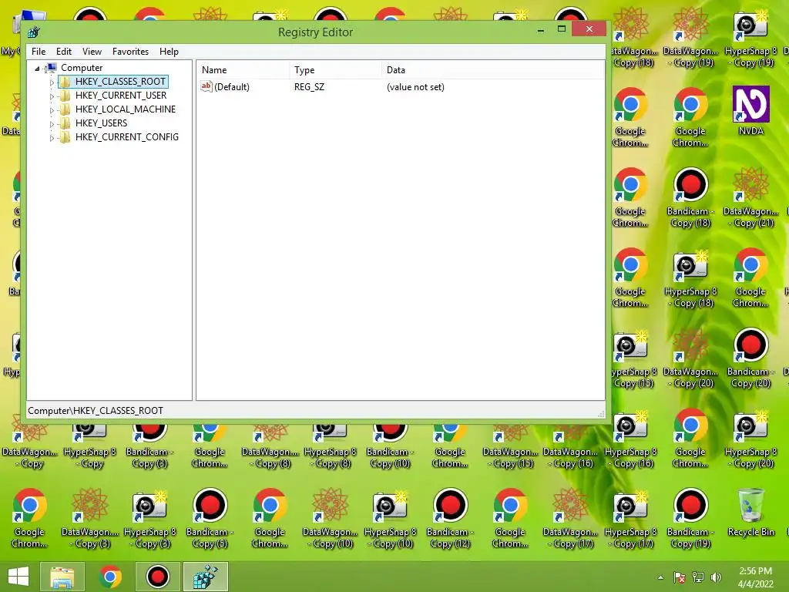Select HyperSnap 8 - Copy (17) desktop icon

tap(630, 519)
